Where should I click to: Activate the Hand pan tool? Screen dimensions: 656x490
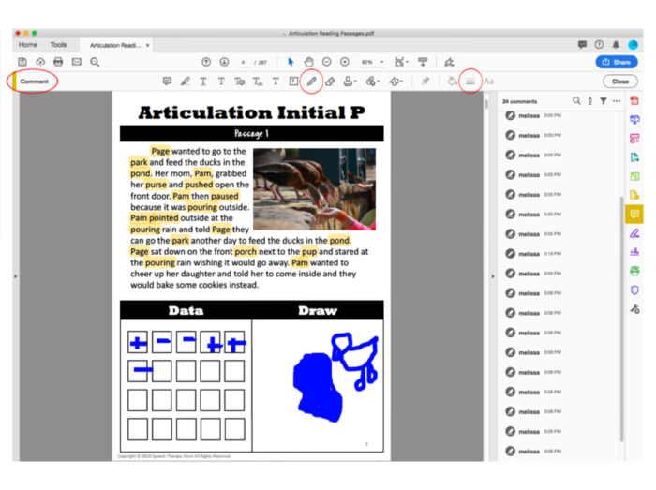pos(308,62)
